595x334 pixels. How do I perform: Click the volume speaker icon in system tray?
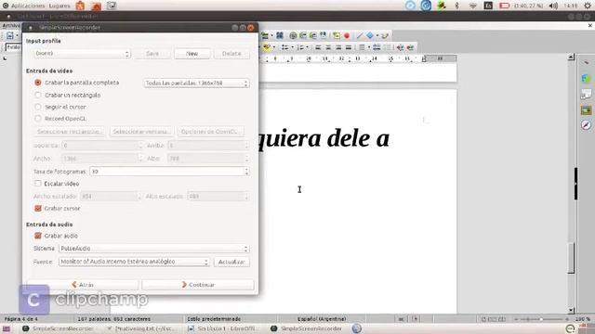coord(554,6)
